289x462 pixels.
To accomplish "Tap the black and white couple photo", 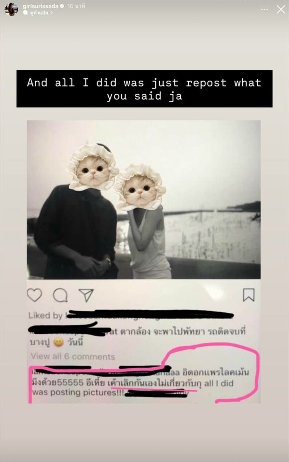I will click(x=143, y=200).
